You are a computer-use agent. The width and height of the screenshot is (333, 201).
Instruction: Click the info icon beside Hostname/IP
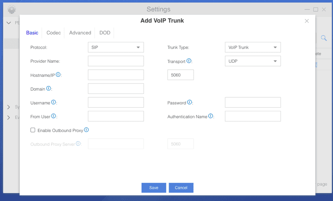pos(58,75)
